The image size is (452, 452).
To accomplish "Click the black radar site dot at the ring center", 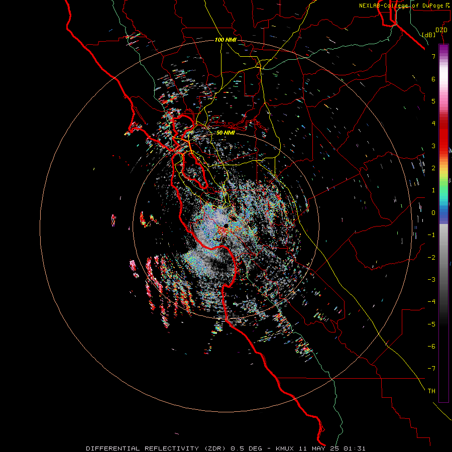I will tap(226, 225).
